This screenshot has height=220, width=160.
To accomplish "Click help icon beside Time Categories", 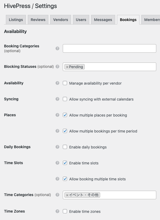I will (57, 195).
